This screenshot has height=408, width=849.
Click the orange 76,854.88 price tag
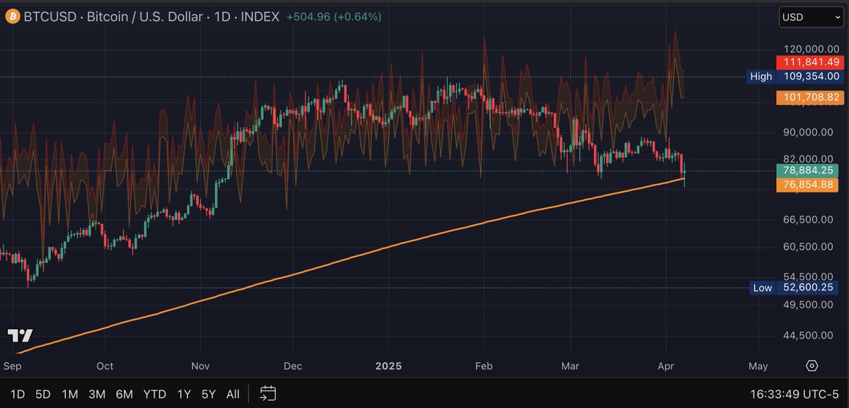point(807,185)
